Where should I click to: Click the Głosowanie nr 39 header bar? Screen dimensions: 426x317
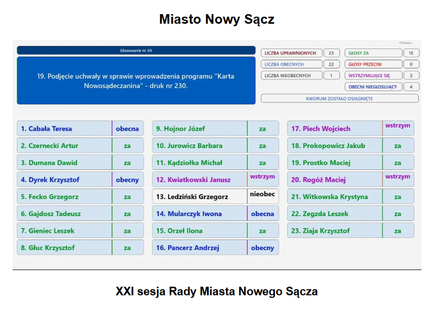click(136, 50)
